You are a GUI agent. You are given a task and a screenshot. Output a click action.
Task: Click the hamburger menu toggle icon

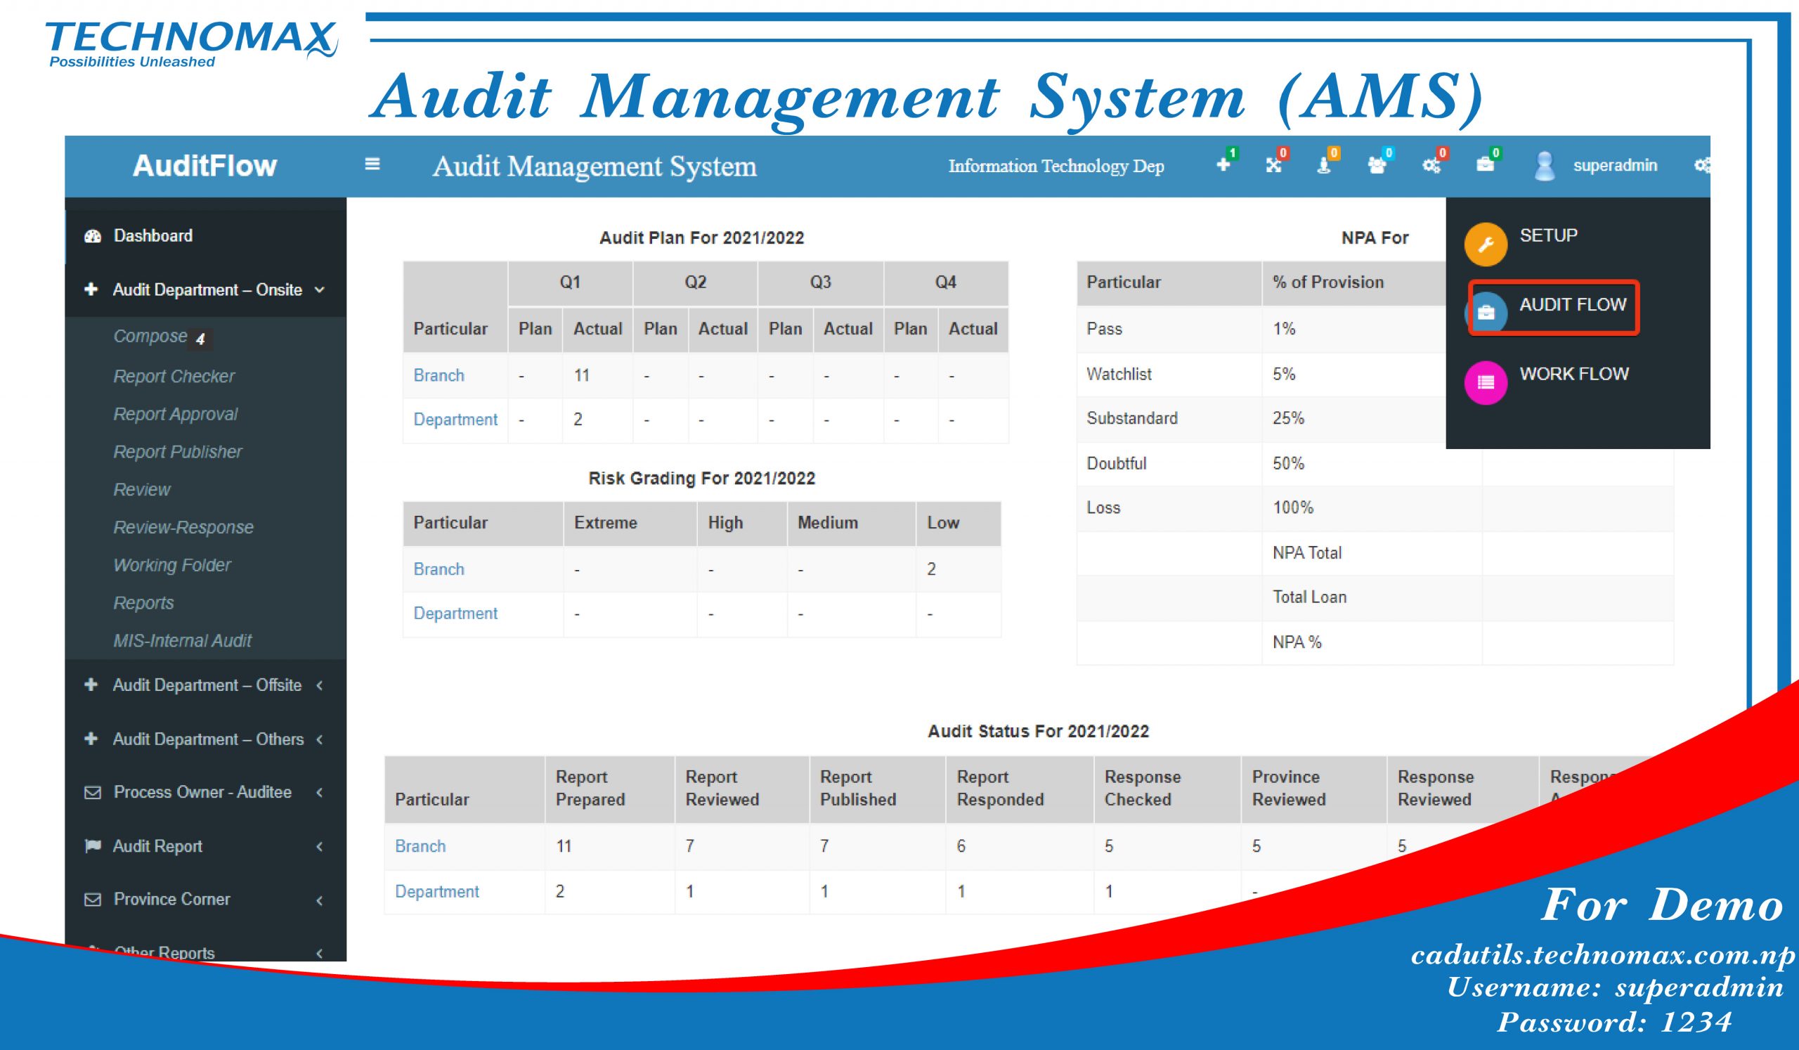[x=372, y=164]
